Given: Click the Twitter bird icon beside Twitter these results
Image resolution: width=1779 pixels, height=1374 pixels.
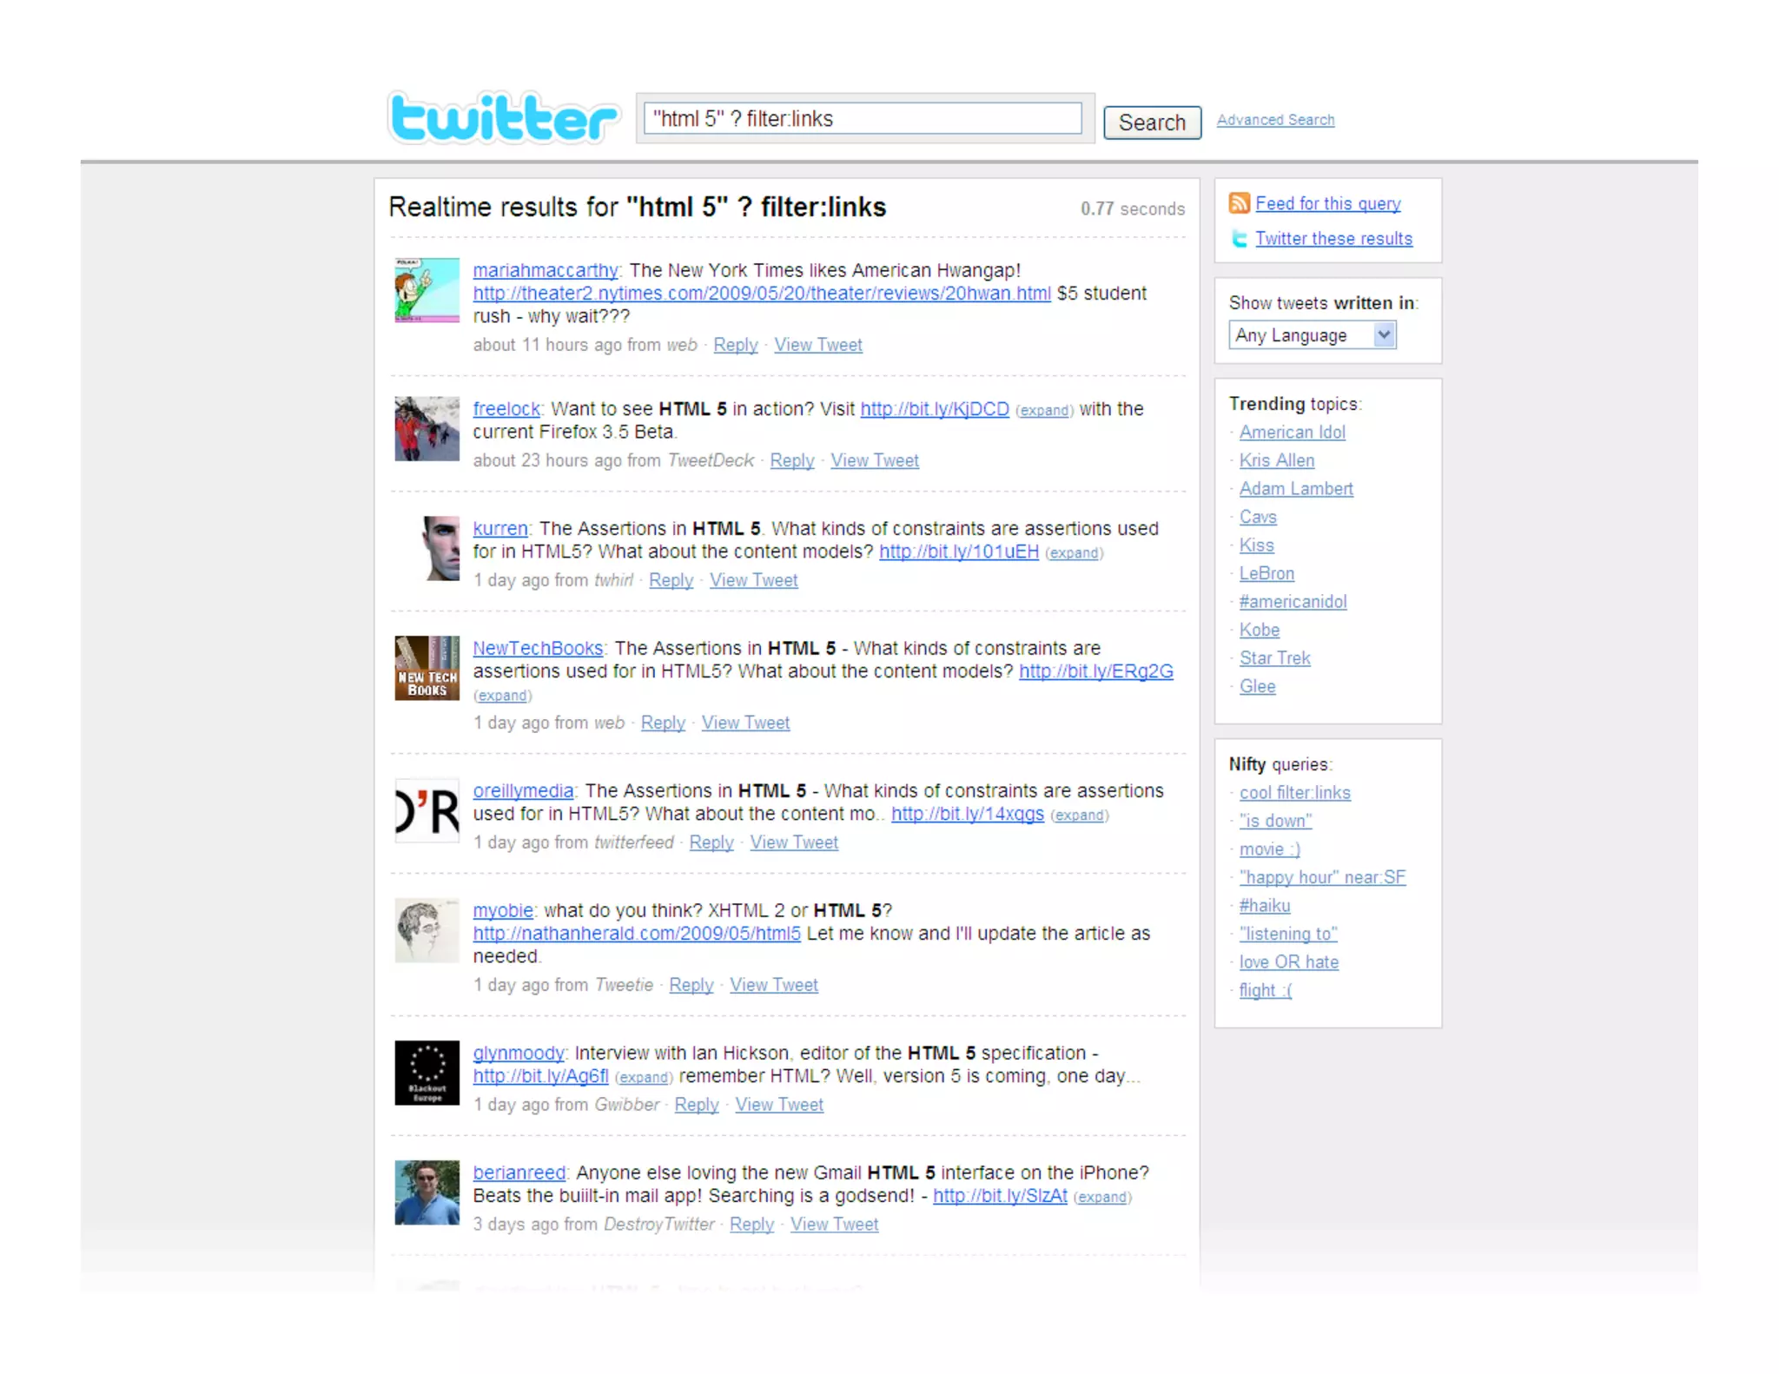Looking at the screenshot, I should (x=1240, y=239).
